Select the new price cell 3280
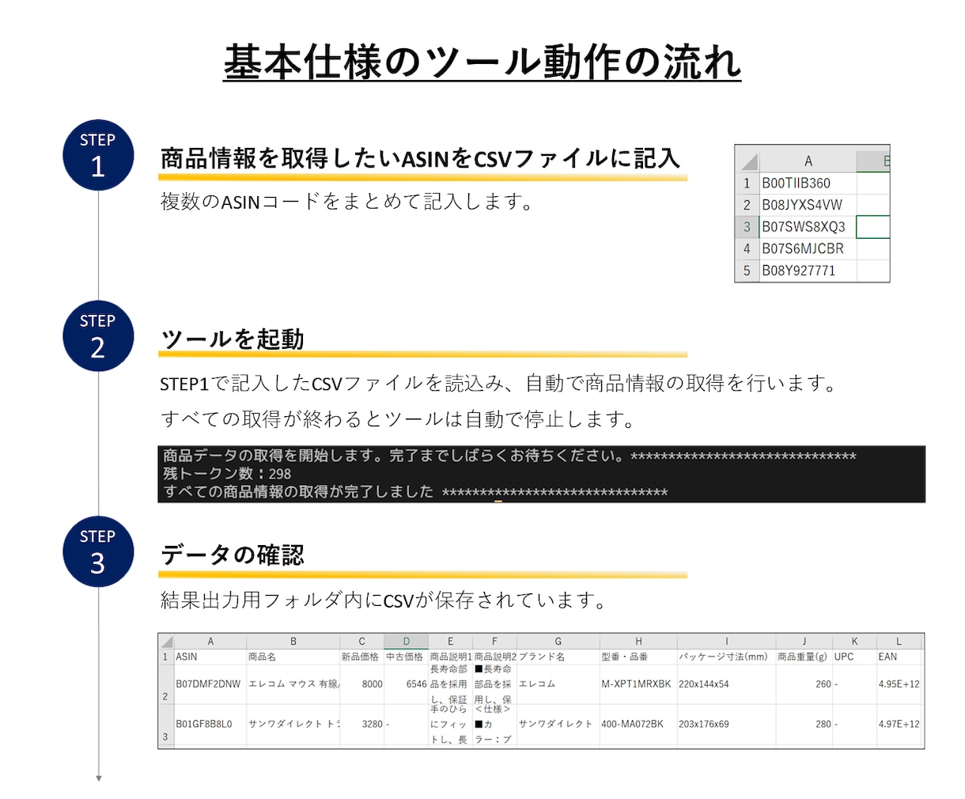Image resolution: width=965 pixels, height=799 pixels. point(361,724)
